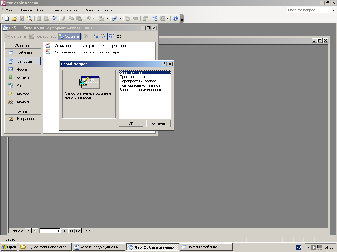
Task: Switch to Large Icons view
Action: tap(96, 36)
